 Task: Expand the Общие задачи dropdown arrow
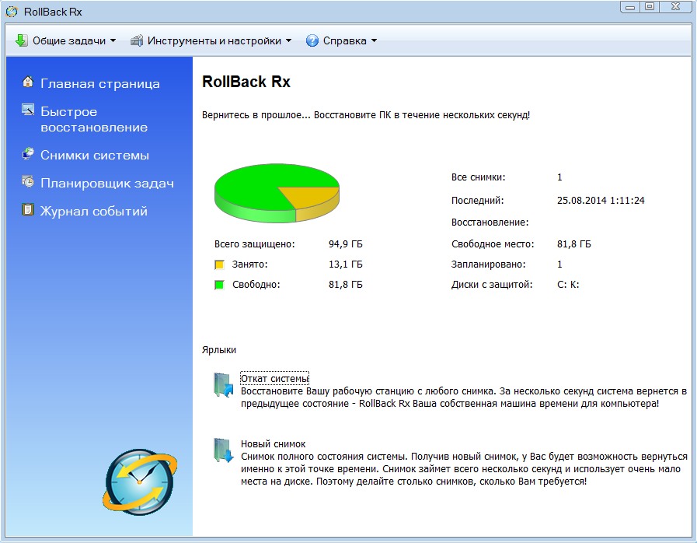113,40
